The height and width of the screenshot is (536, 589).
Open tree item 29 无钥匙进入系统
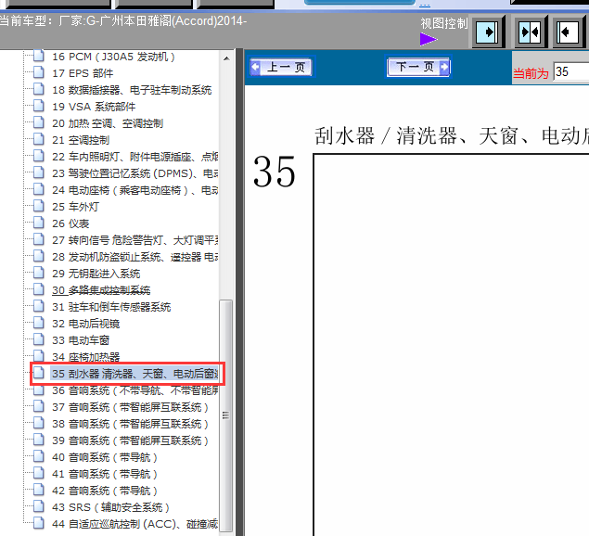(x=96, y=274)
